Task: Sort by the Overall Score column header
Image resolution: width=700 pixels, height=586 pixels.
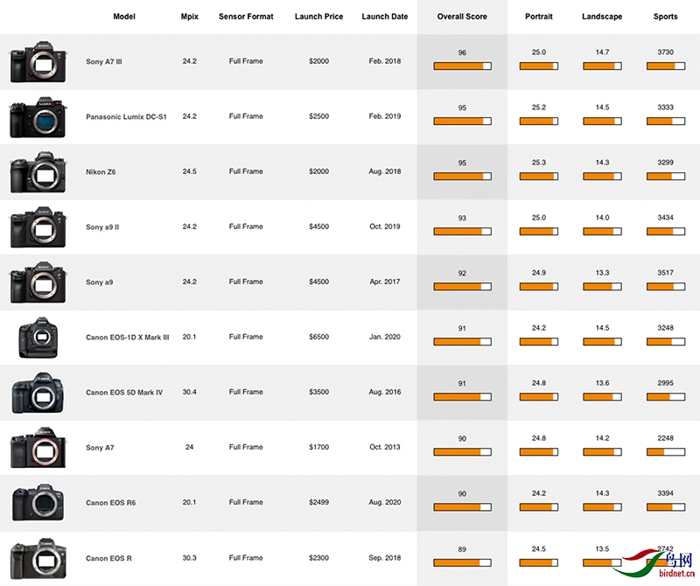Action: [462, 17]
